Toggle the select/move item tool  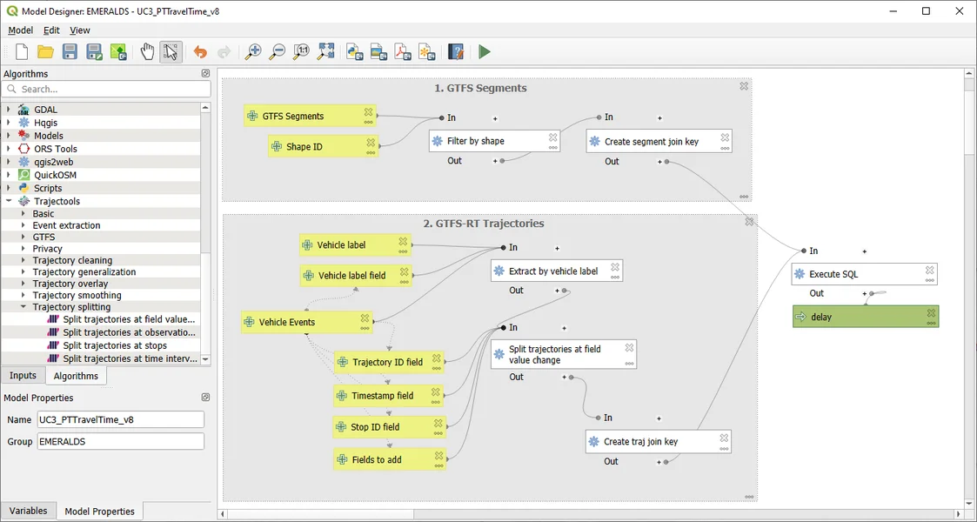(171, 52)
